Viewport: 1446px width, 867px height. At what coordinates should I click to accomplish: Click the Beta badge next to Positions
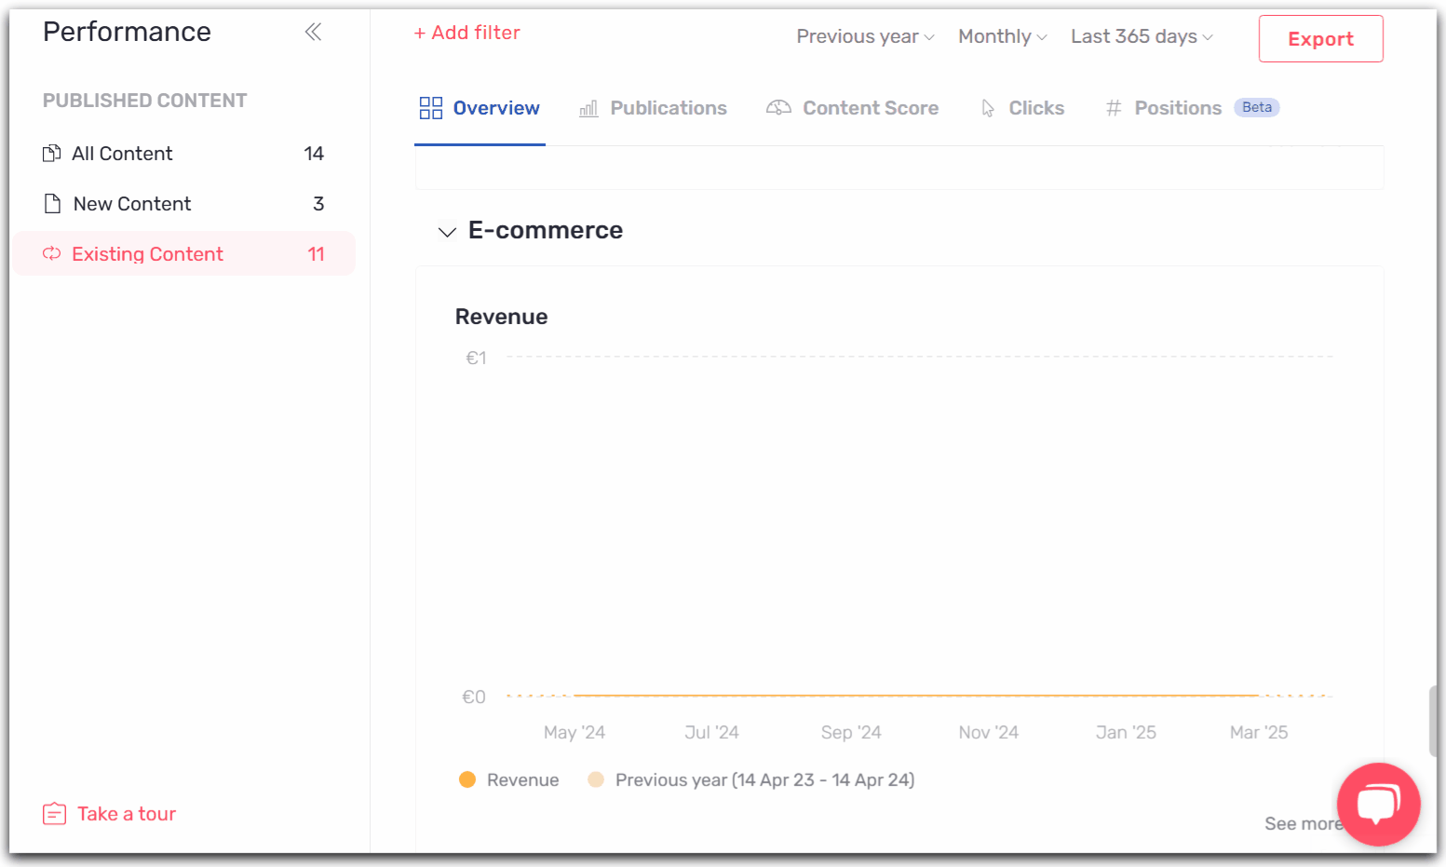1257,107
